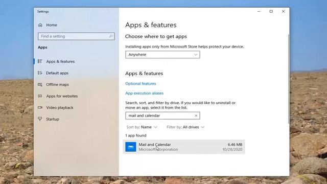Open Apps for websites settings

coord(62,96)
